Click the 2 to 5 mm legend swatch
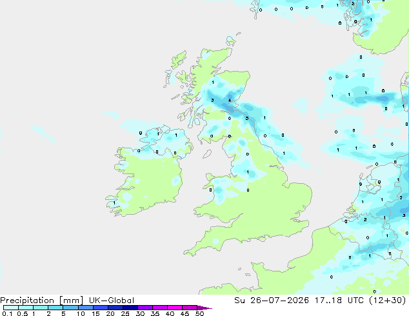The image size is (409, 316). [x=55, y=308]
